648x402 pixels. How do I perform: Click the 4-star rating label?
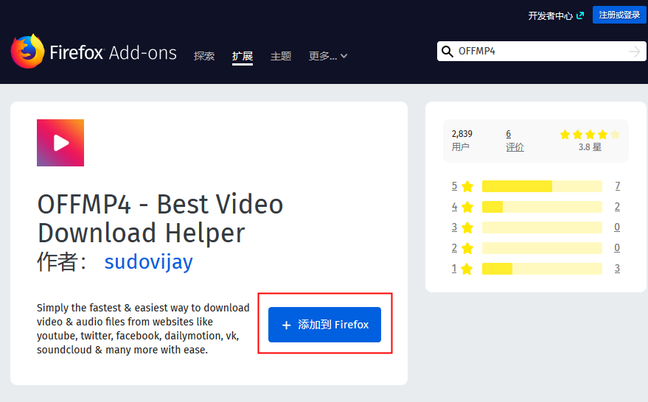[x=462, y=207]
